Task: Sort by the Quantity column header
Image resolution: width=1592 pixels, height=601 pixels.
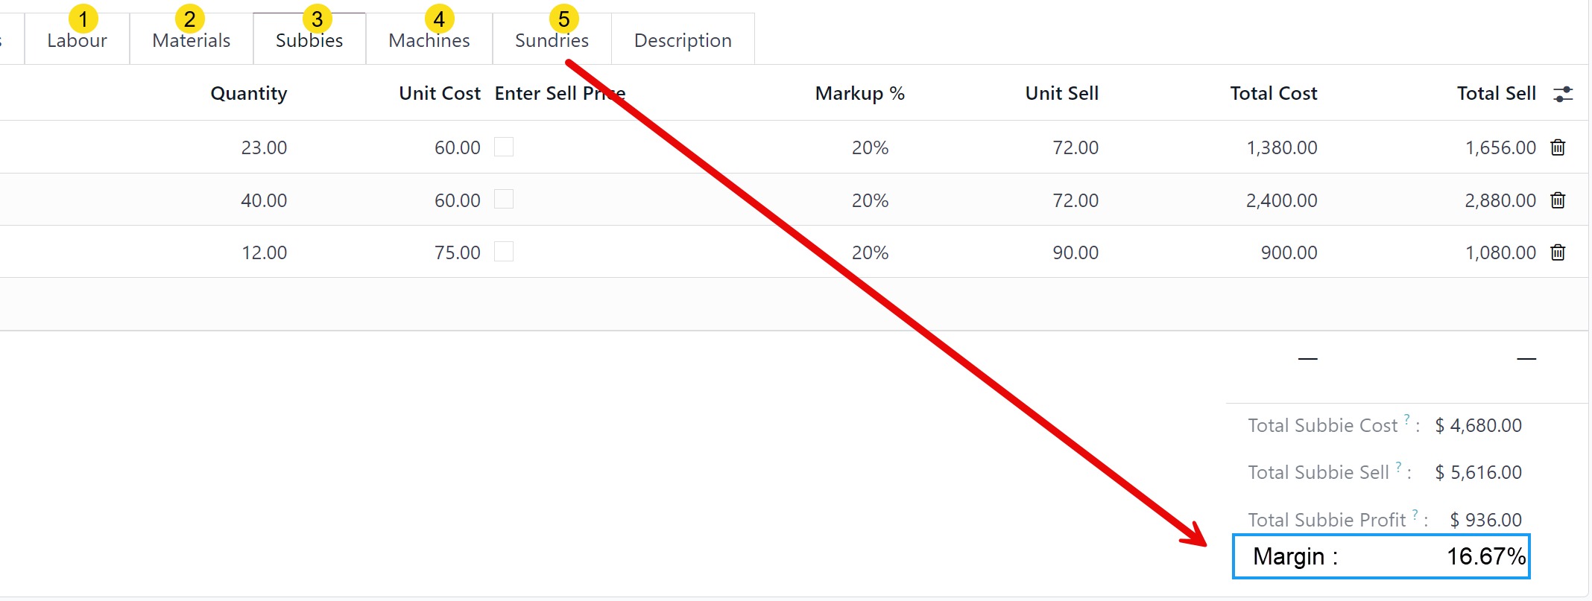Action: 248,94
